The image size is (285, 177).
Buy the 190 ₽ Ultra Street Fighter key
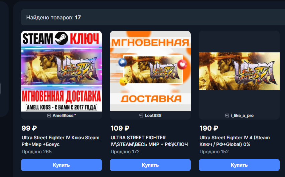pyautogui.click(x=239, y=165)
